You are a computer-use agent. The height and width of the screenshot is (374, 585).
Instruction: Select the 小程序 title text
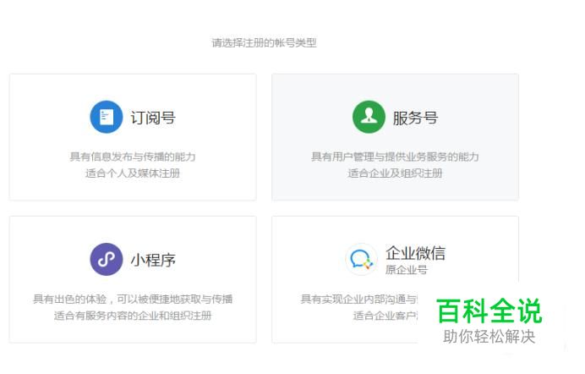(x=153, y=260)
